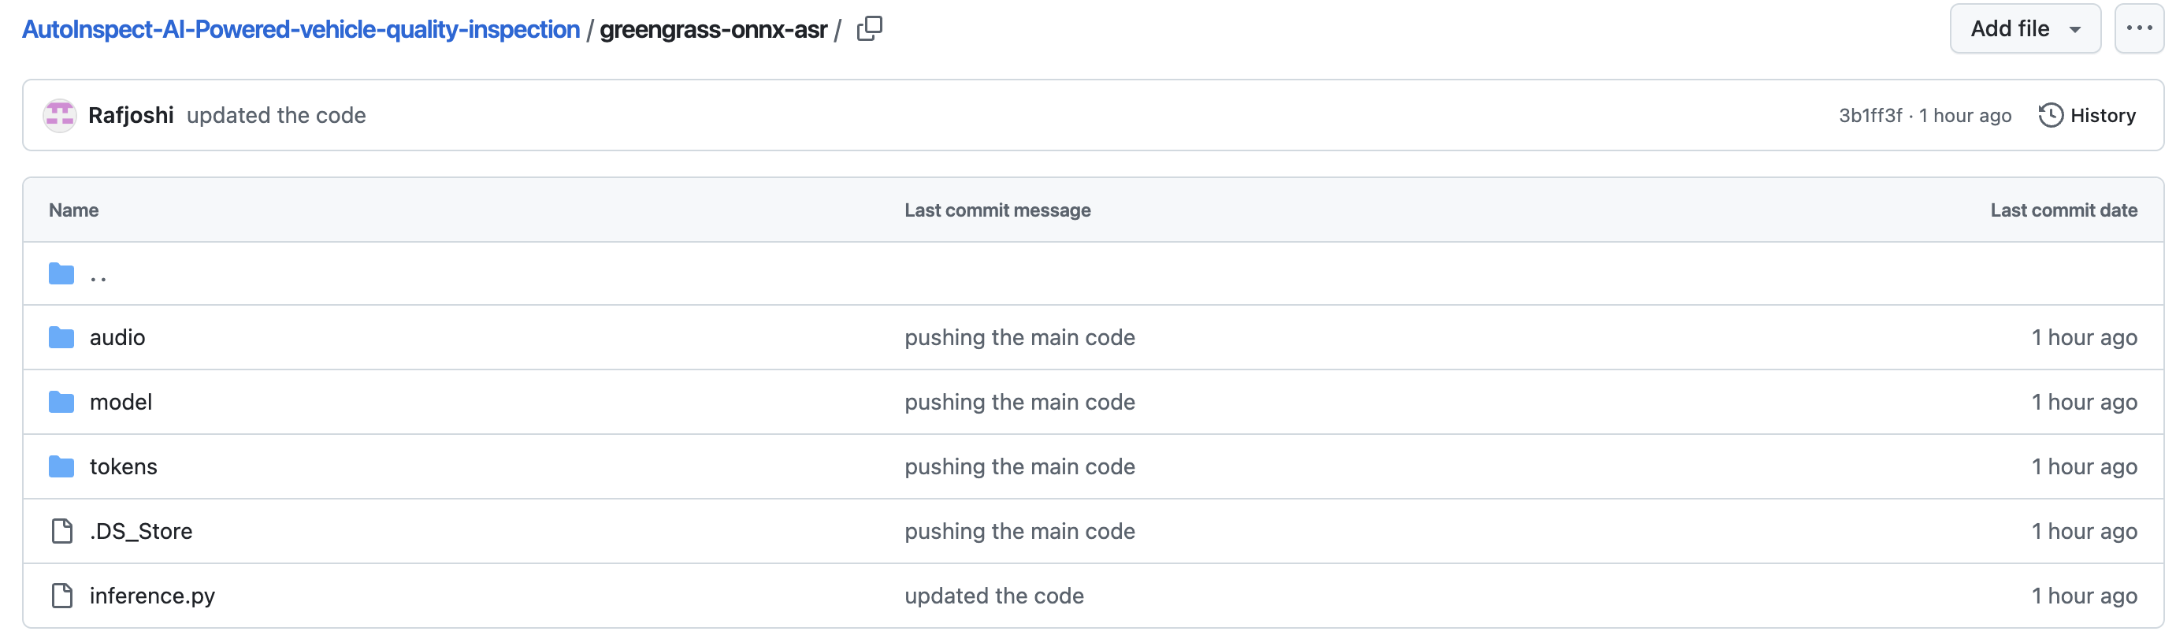2176x635 pixels.
Task: Open the inference.py file
Action: coord(152,596)
